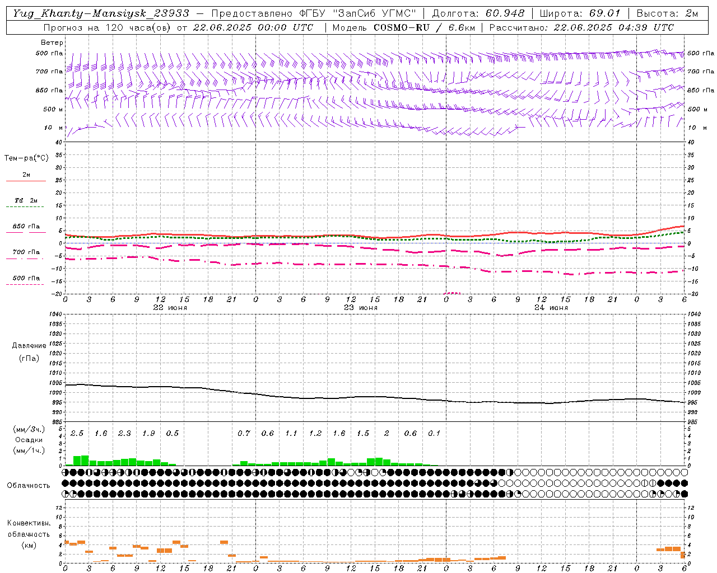Click the Рассчитано: 22.06.2025 04:39 UTC timestamp
This screenshot has width=717, height=573.
(581, 27)
